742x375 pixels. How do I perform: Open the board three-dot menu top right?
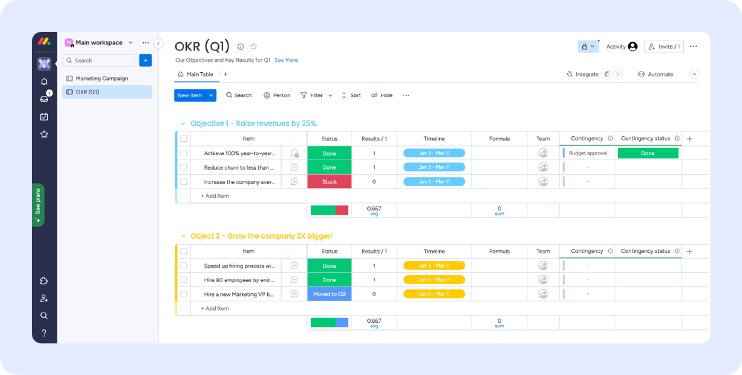693,46
